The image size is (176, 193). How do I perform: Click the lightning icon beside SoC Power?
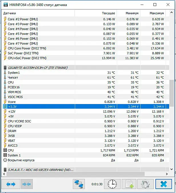pyautogui.click(x=5, y=53)
